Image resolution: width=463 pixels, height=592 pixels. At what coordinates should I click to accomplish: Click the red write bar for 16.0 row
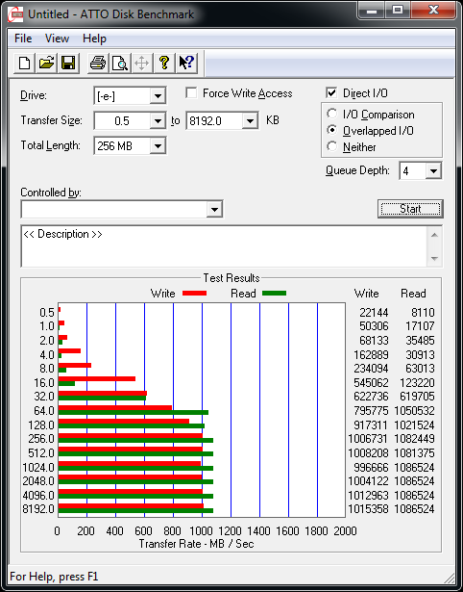(97, 378)
